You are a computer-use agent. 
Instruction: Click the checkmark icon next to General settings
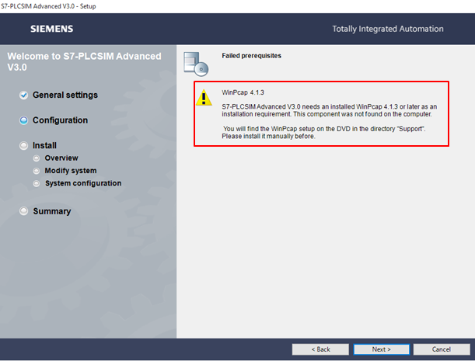24,95
